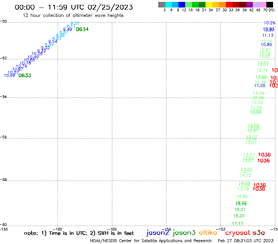Click the '70 (ft)' legend label
The height and width of the screenshot is (244, 278).
point(269,10)
